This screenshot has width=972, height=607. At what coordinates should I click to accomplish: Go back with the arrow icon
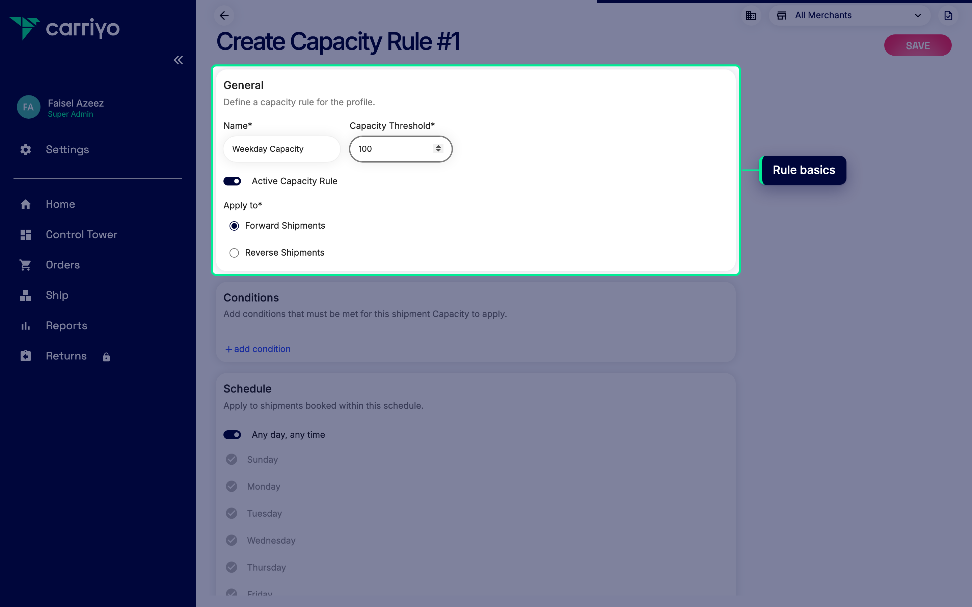coord(224,16)
